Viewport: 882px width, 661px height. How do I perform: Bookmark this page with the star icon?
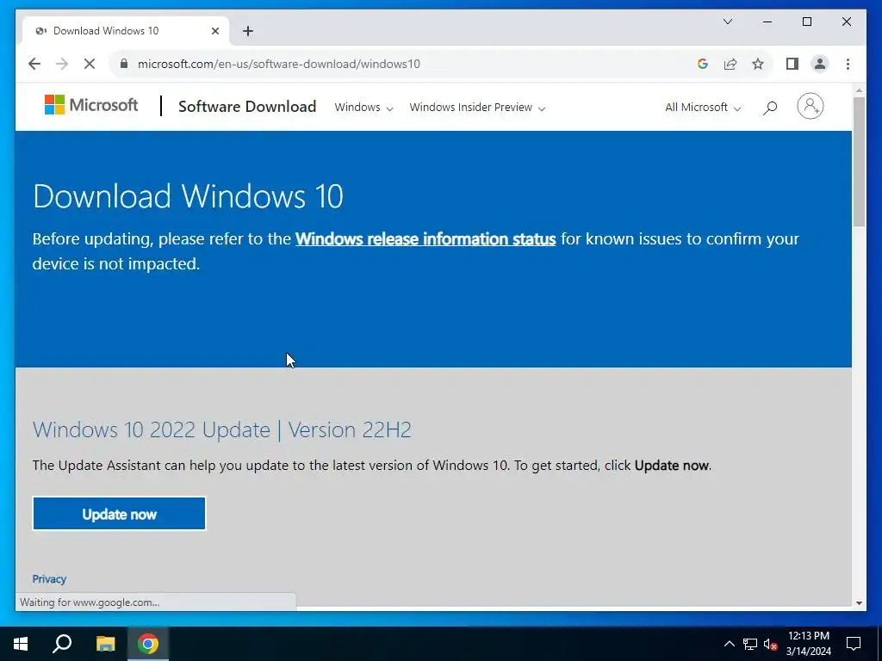pos(758,64)
